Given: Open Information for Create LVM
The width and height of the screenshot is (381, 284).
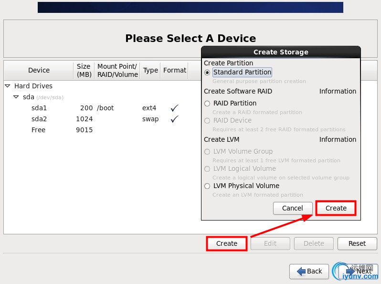Looking at the screenshot, I should click(x=338, y=139).
